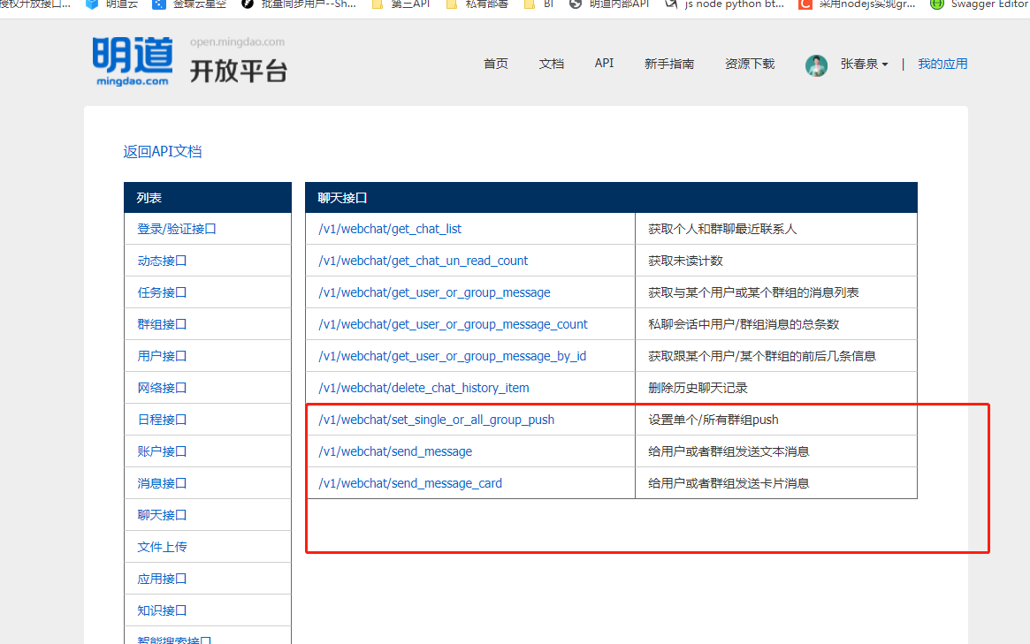
Task: Open the BI bookmark folder
Action: (539, 4)
